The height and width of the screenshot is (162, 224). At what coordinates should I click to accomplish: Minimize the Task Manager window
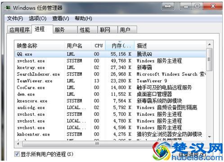[186, 6]
